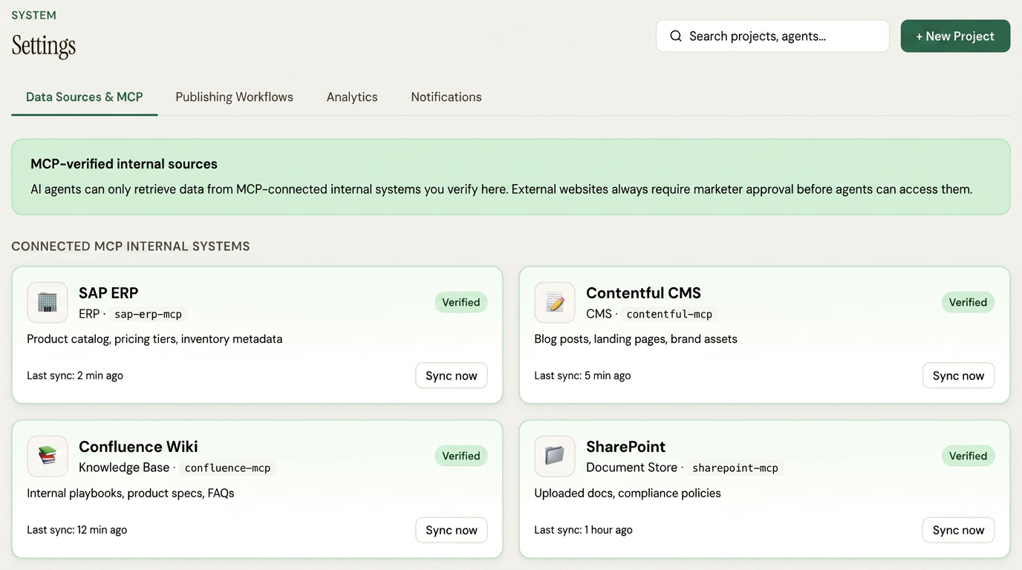Click "Blog posts, landing pages, brand assets" text
The height and width of the screenshot is (570, 1022).
tap(636, 338)
